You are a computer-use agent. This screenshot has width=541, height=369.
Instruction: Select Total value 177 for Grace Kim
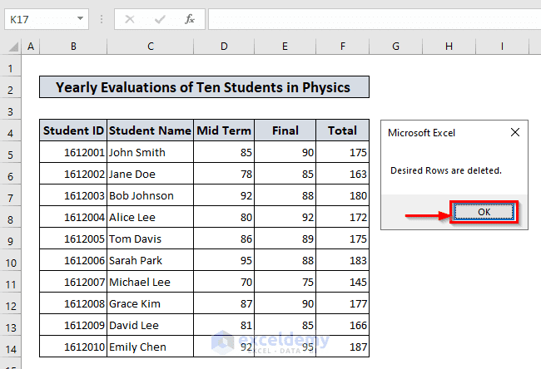click(x=343, y=303)
